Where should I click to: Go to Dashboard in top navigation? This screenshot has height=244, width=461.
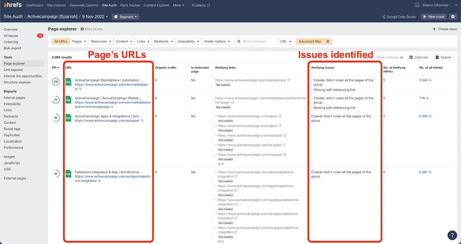point(35,5)
